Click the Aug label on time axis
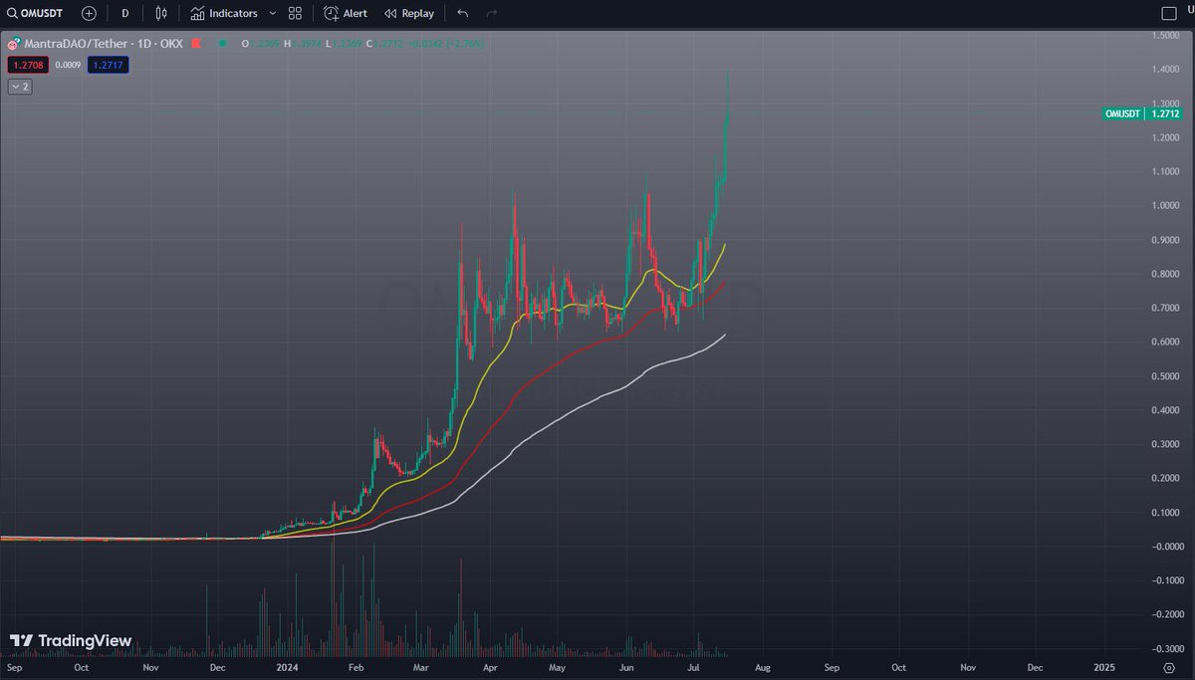 (763, 667)
